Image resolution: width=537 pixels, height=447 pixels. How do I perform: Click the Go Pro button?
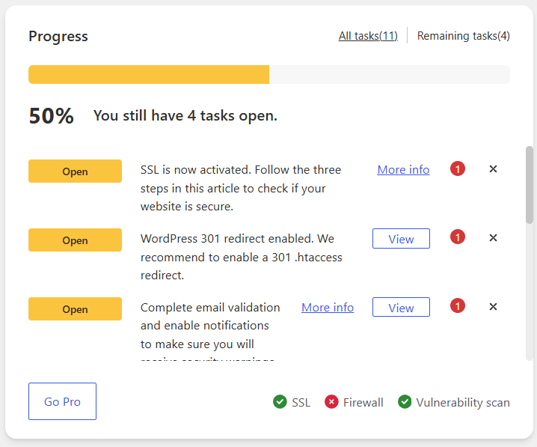[62, 401]
